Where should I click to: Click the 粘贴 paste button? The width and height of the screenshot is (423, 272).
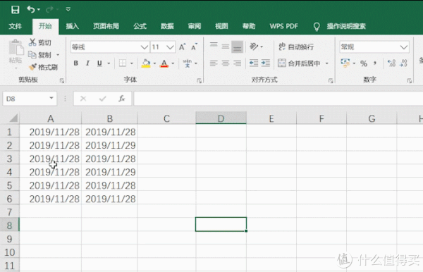click(16, 51)
